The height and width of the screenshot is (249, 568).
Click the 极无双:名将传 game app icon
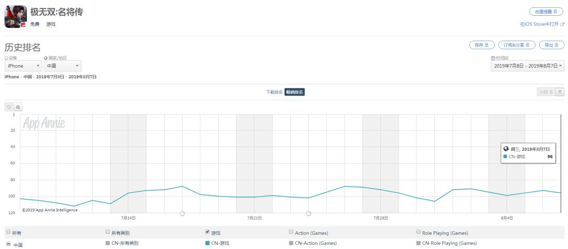16,16
